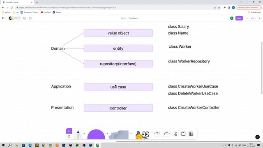
Task: Open File Explorer from taskbar
Action: click(x=16, y=145)
